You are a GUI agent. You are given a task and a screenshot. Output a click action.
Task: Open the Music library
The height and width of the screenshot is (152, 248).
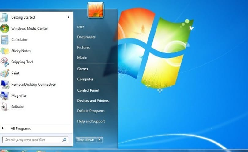pos(82,58)
